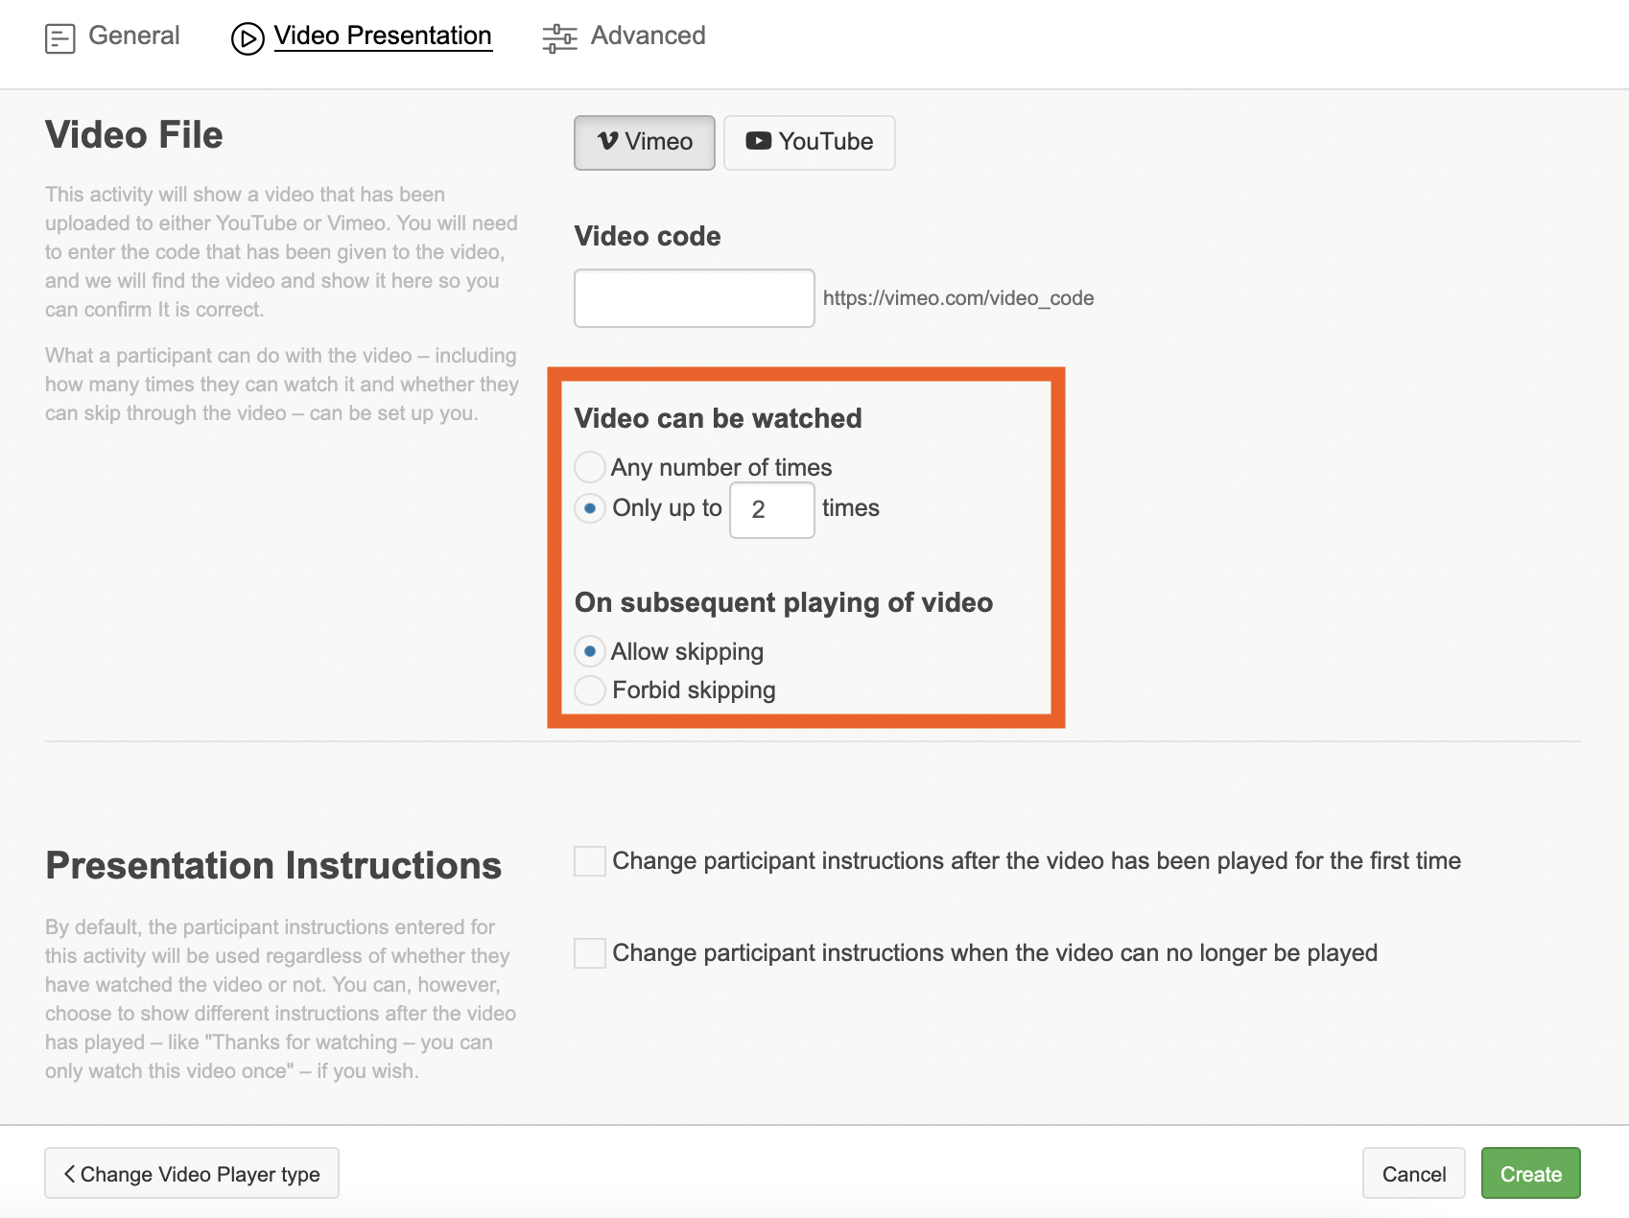The height and width of the screenshot is (1218, 1629).
Task: Select the Allow skipping option
Action: [x=590, y=651]
